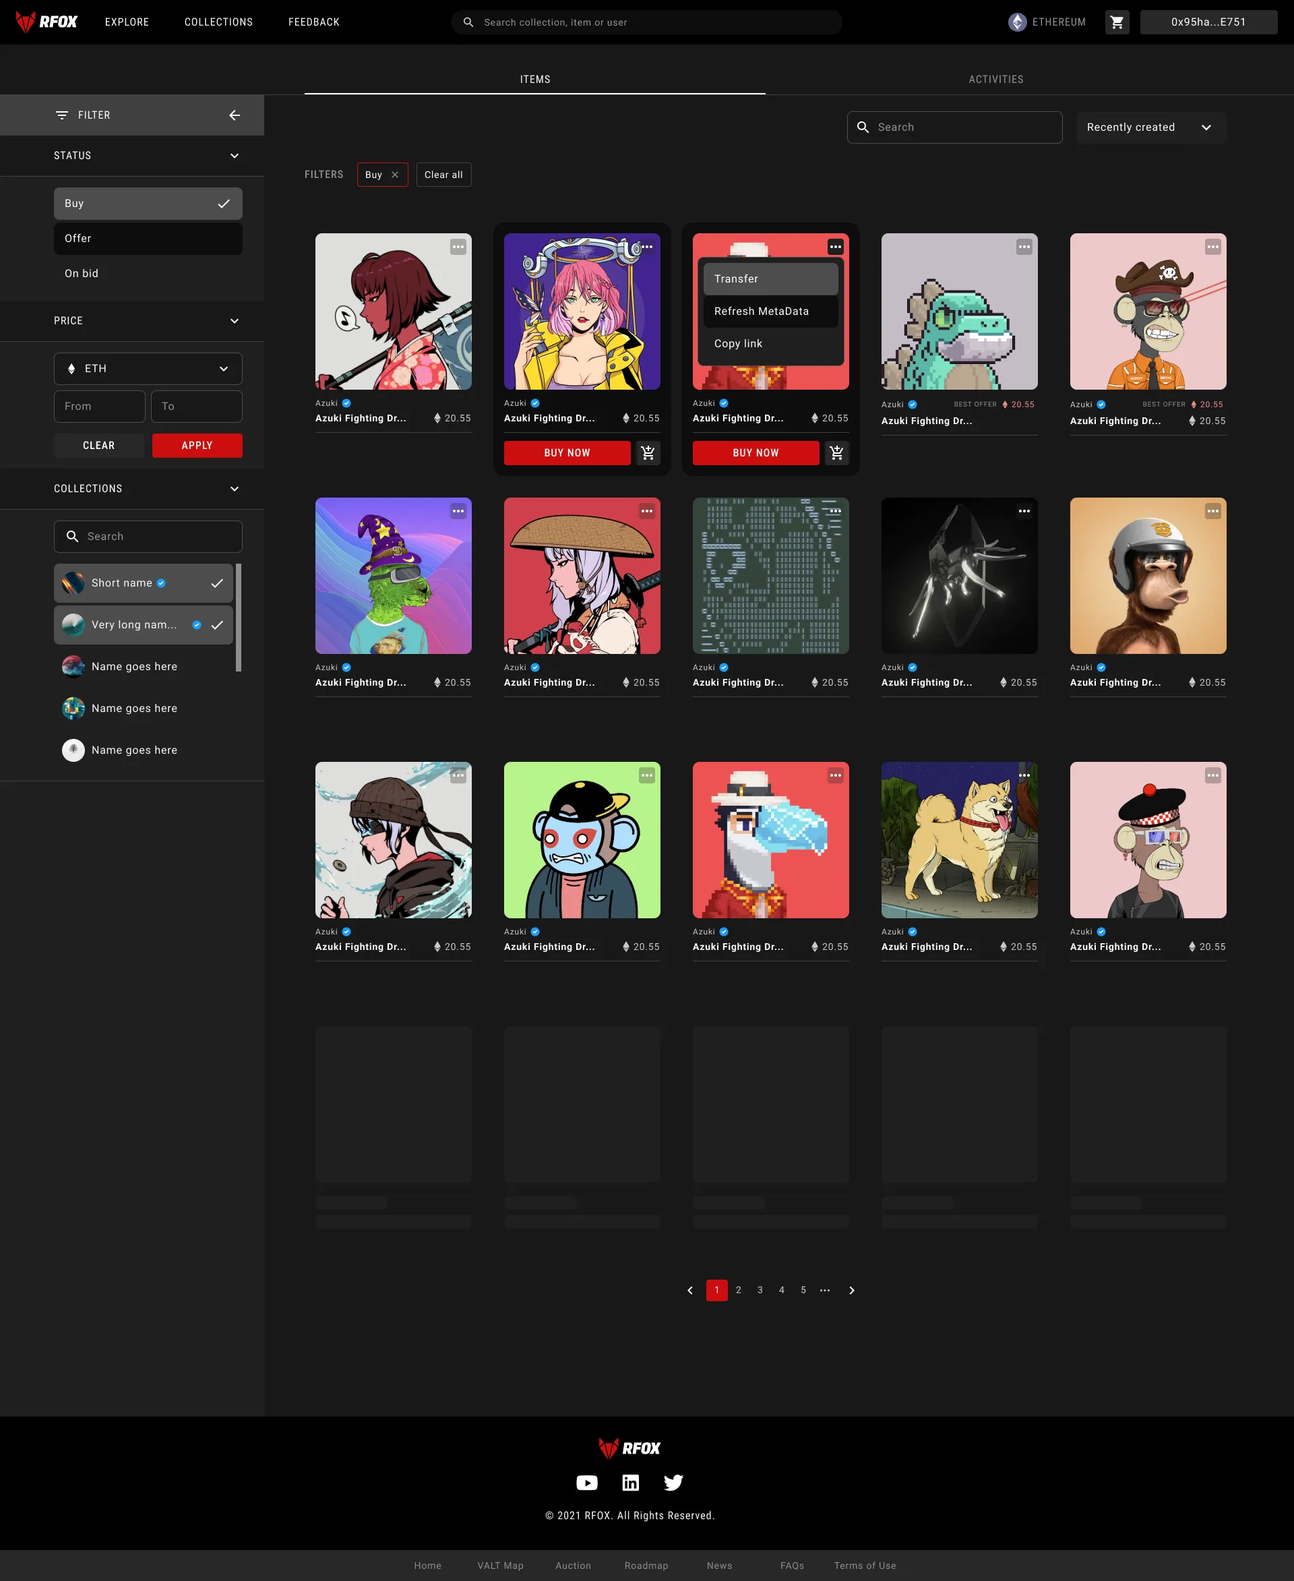Screen dimensions: 1294x1581
Task: Open the shopping cart in header
Action: pyautogui.click(x=1117, y=22)
